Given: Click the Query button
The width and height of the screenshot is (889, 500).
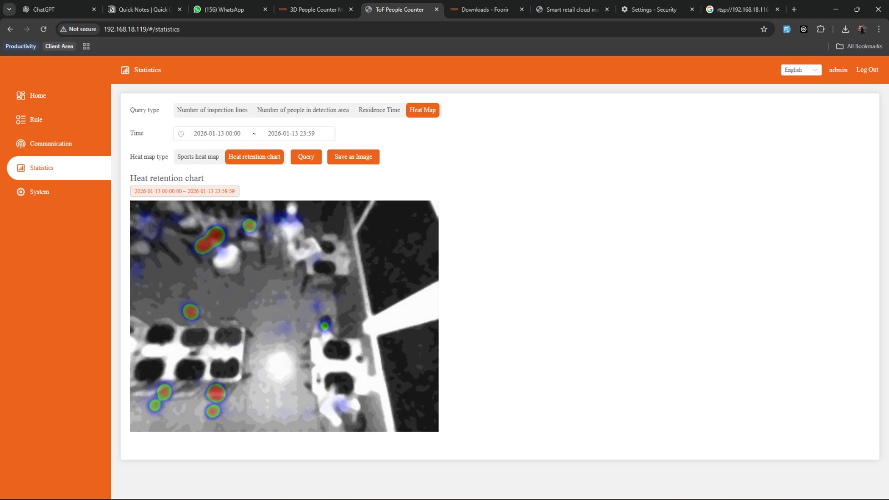Looking at the screenshot, I should [x=306, y=157].
